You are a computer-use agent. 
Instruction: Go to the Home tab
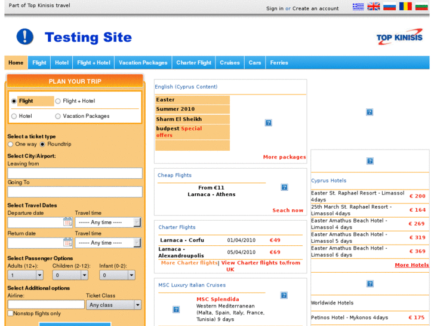[x=16, y=62]
